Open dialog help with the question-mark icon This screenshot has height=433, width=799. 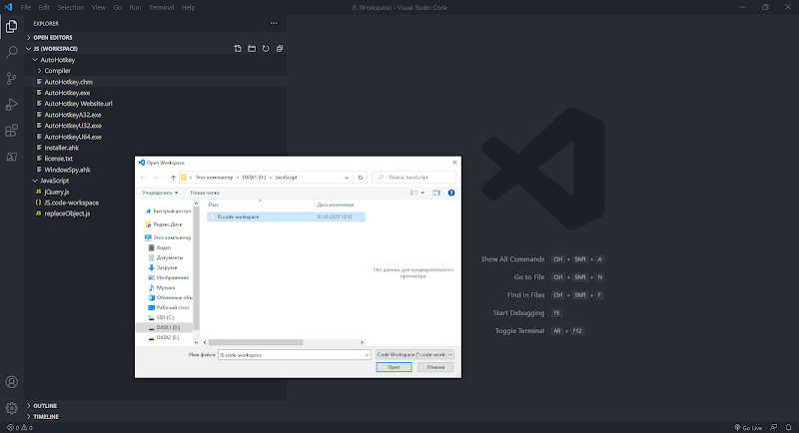click(451, 193)
